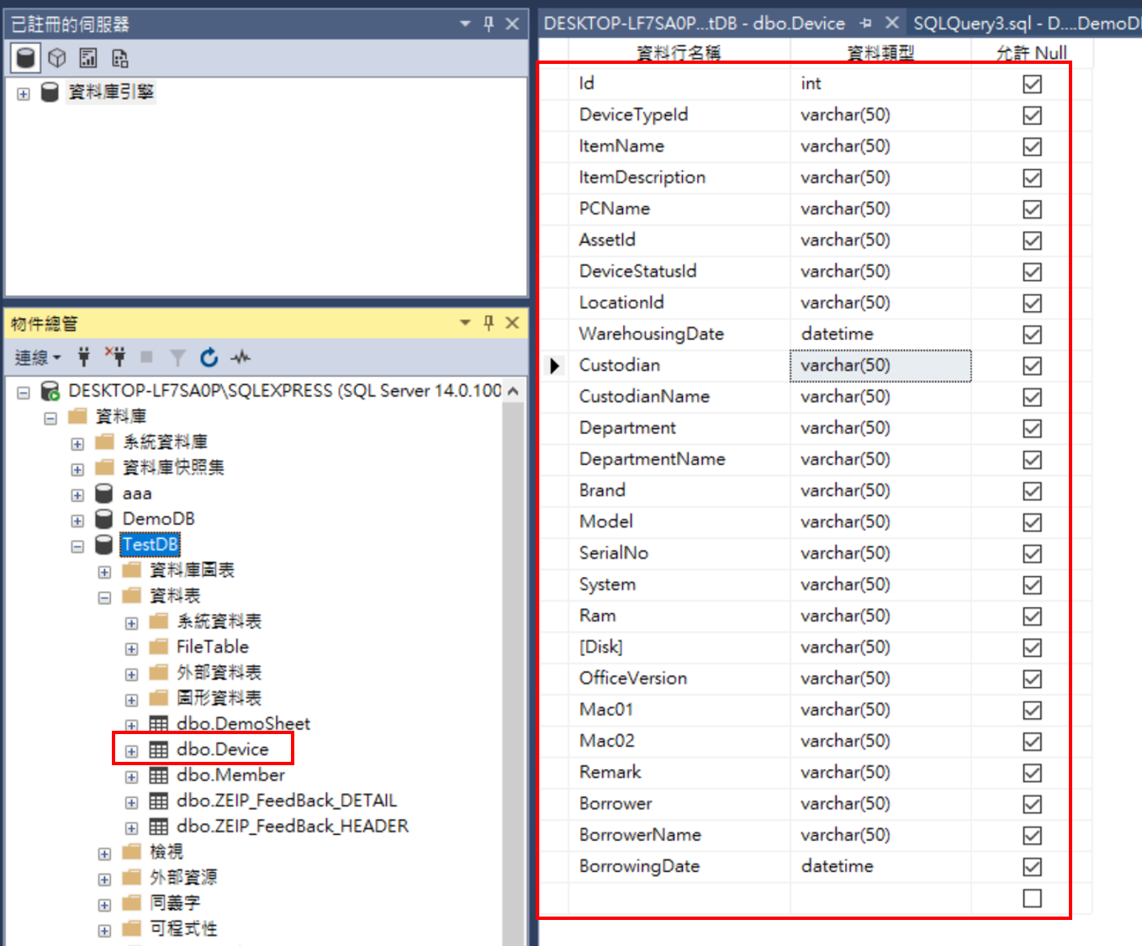Viewport: 1142px width, 946px height.
Task: Expand the 檢視 folder
Action: (104, 854)
